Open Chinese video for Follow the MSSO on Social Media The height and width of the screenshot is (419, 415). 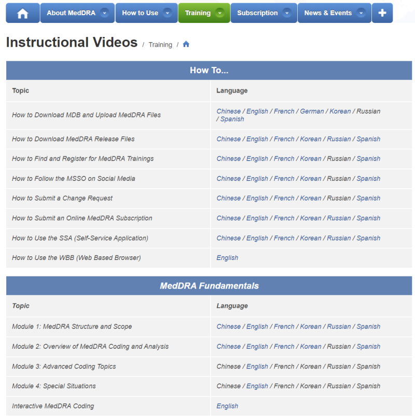click(229, 178)
